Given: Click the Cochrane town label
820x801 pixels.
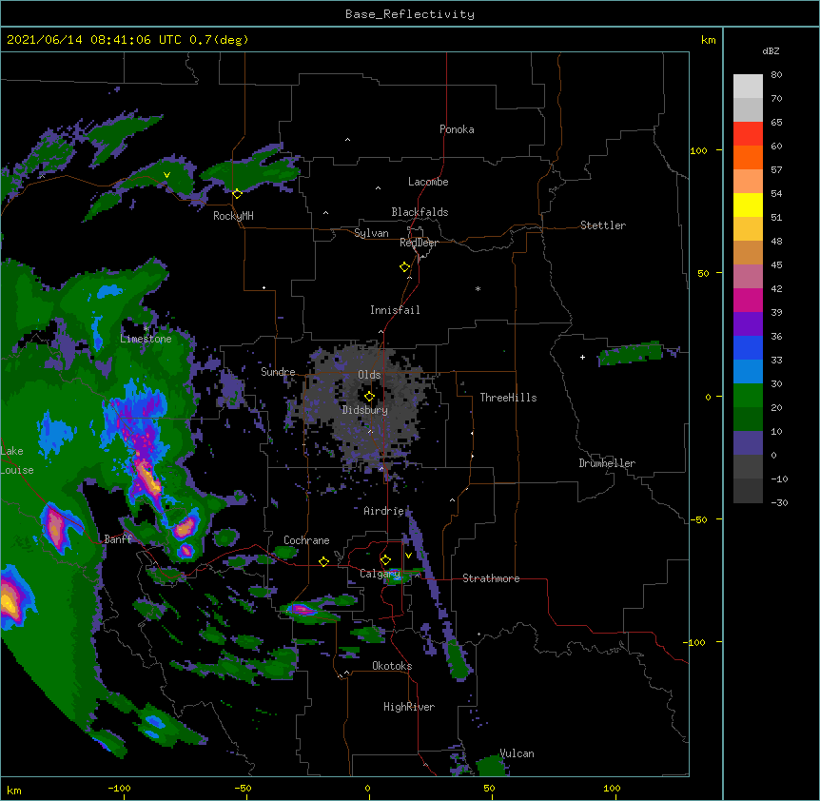Looking at the screenshot, I should click(306, 540).
